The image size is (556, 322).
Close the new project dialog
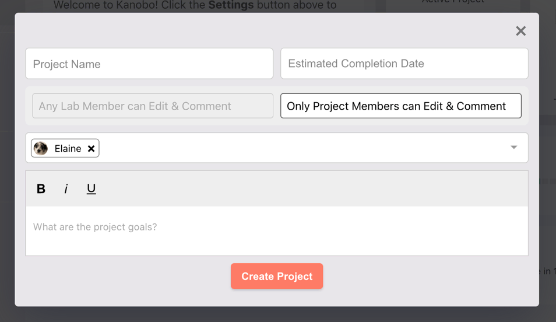click(x=520, y=31)
